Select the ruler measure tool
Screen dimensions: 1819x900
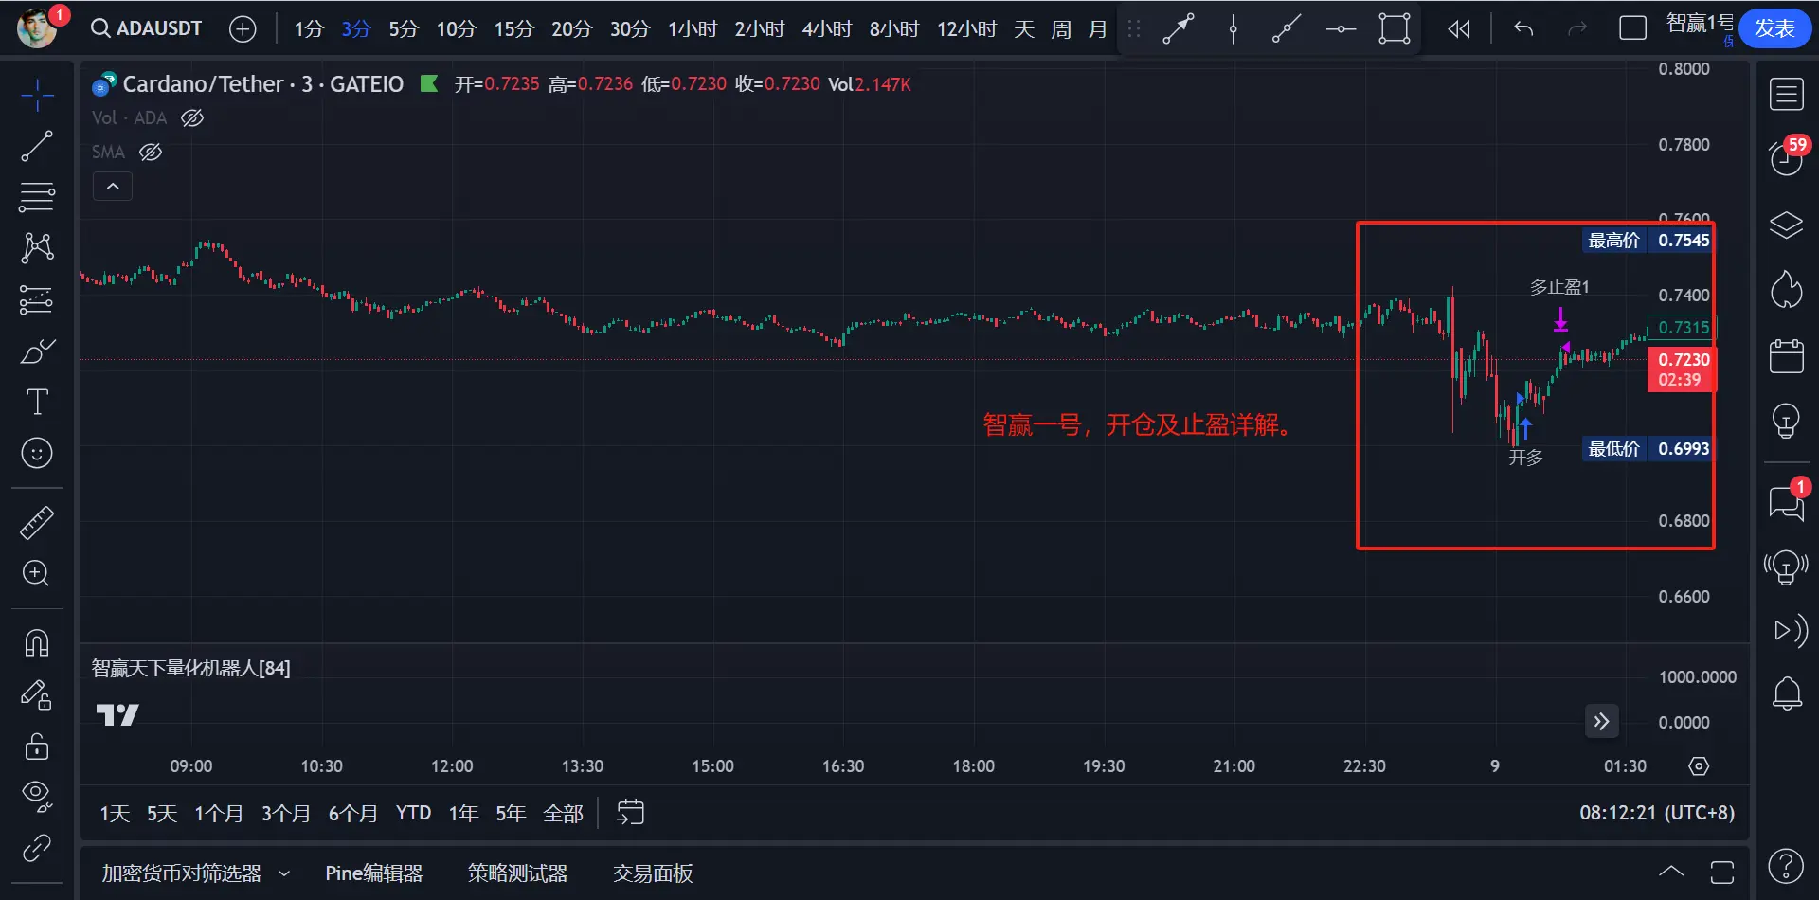[x=37, y=522]
